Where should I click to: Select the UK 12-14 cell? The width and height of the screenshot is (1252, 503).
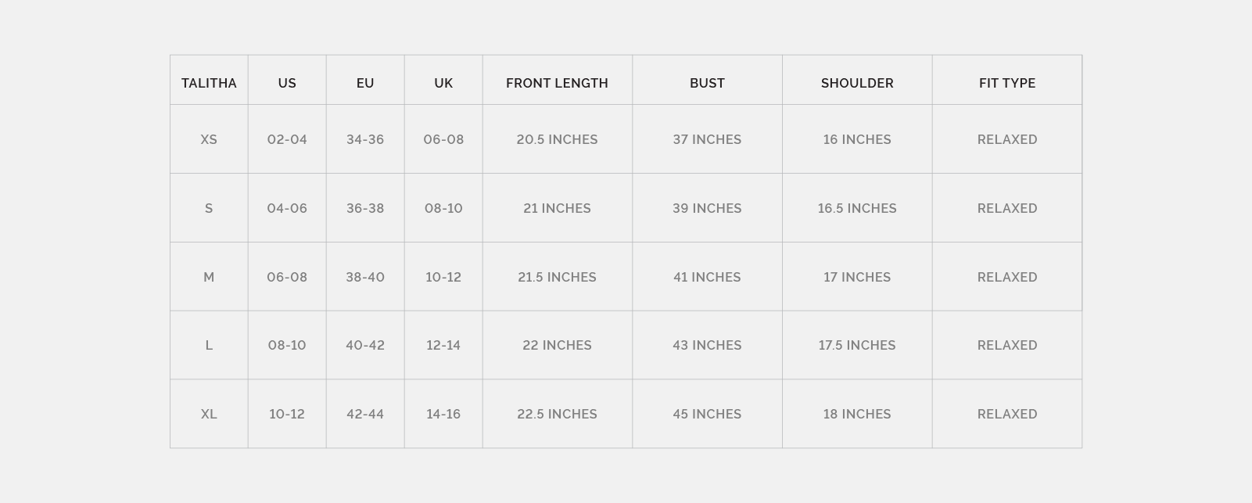[x=443, y=345]
